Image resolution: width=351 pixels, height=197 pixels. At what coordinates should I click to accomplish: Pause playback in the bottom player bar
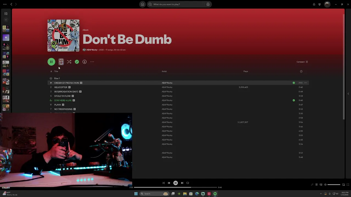(175, 183)
